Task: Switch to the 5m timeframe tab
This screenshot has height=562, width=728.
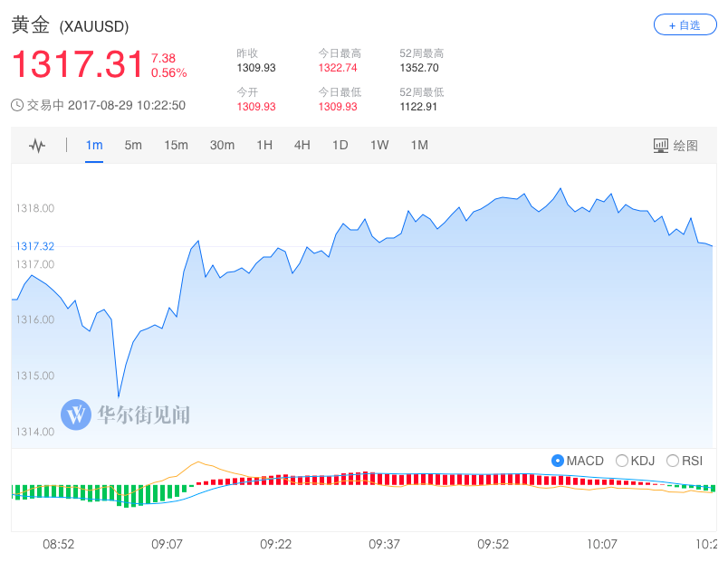Action: [x=133, y=146]
